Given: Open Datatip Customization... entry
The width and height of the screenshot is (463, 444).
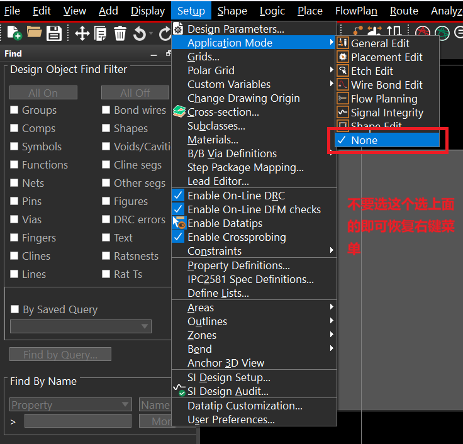Looking at the screenshot, I should pyautogui.click(x=254, y=406).
